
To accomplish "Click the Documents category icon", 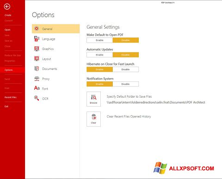I will [37, 68].
